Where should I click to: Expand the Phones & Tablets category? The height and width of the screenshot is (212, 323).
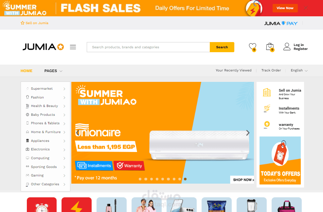tap(45, 123)
